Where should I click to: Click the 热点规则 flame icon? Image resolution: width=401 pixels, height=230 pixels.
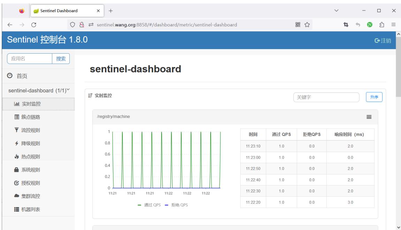(x=17, y=157)
